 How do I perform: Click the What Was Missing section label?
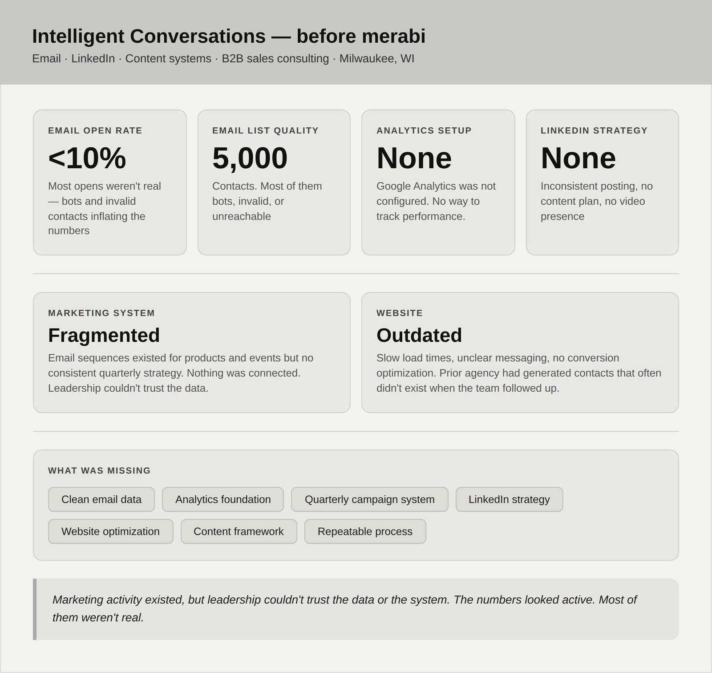(99, 470)
